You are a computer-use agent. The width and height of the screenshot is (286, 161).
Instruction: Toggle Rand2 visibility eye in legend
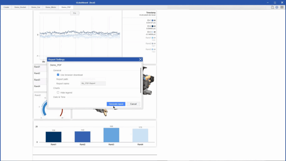[x=155, y=44]
